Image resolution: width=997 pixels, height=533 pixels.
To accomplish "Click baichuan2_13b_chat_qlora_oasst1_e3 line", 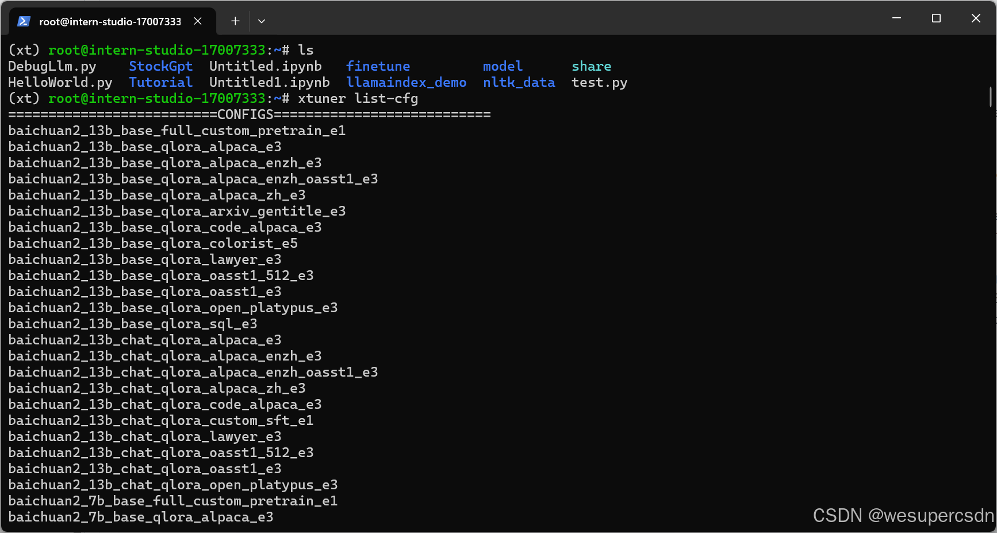I will pos(145,469).
